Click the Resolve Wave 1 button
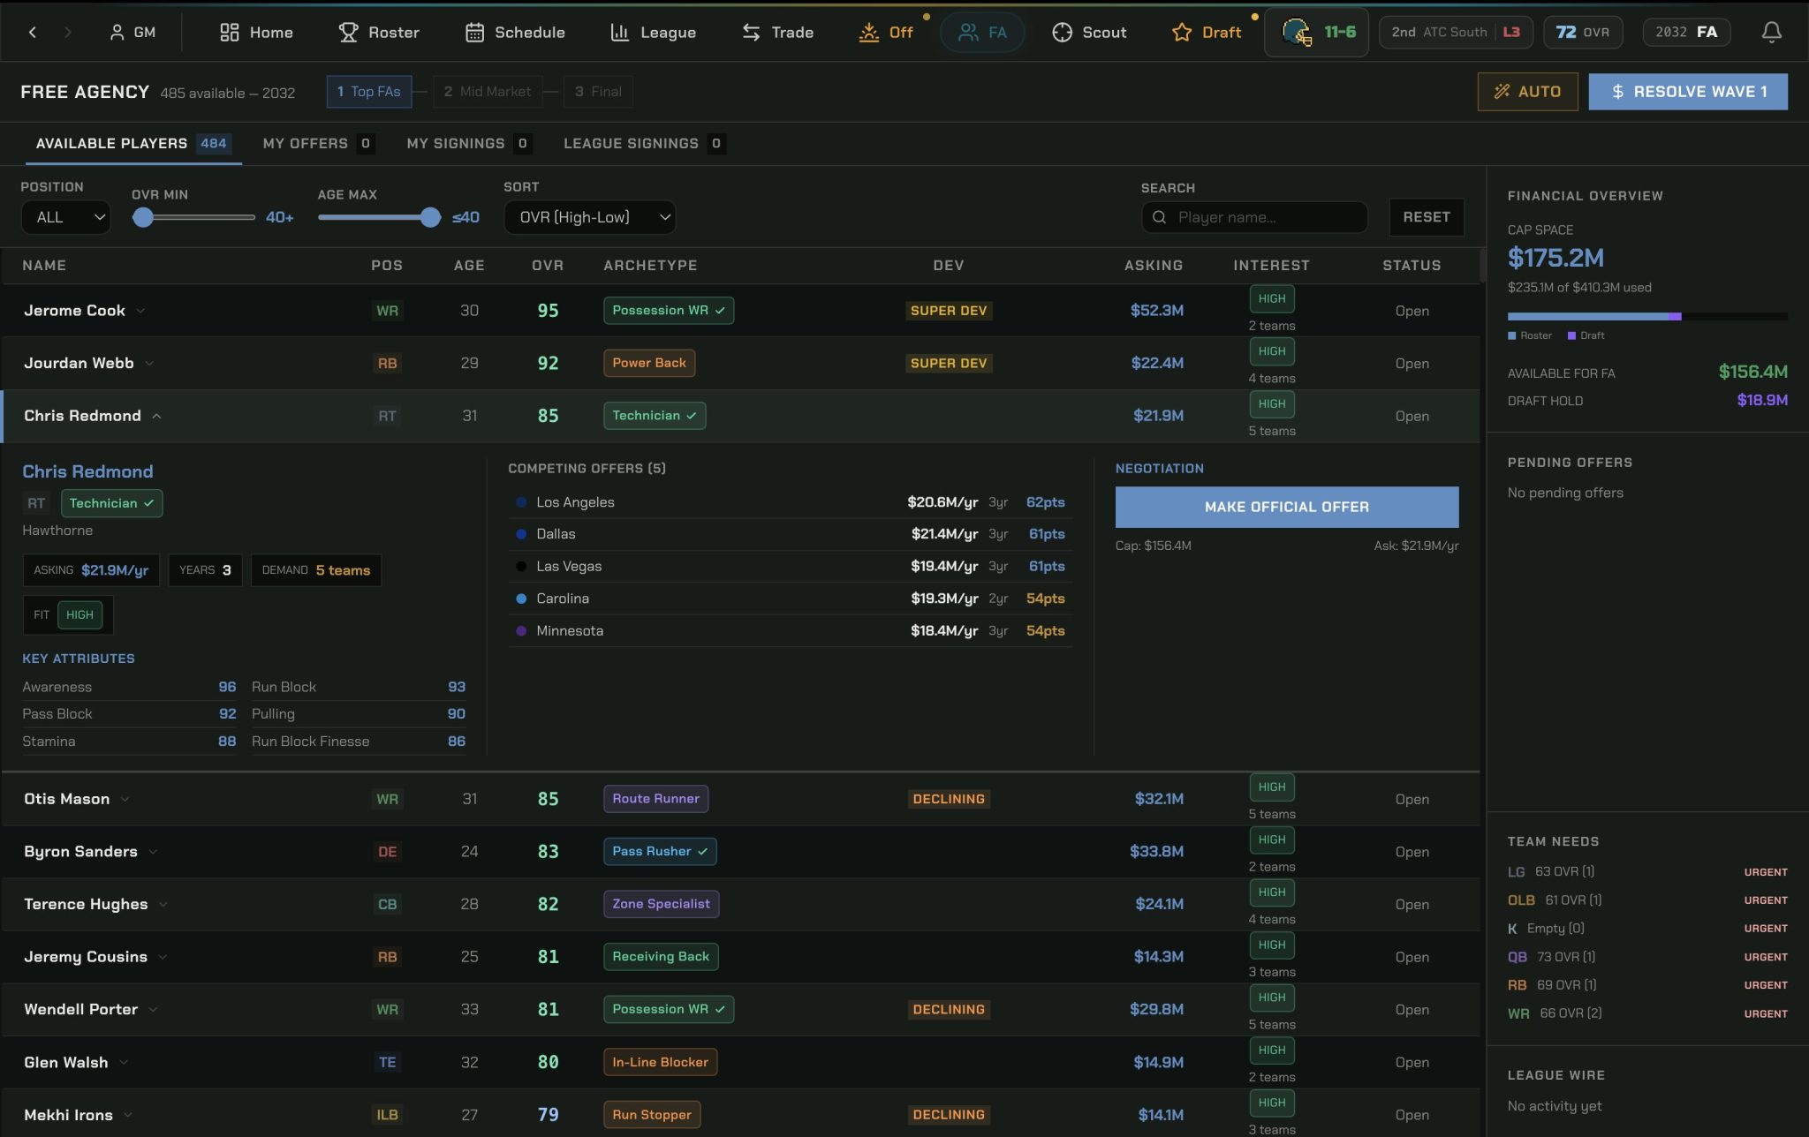The width and height of the screenshot is (1809, 1137). click(x=1687, y=92)
